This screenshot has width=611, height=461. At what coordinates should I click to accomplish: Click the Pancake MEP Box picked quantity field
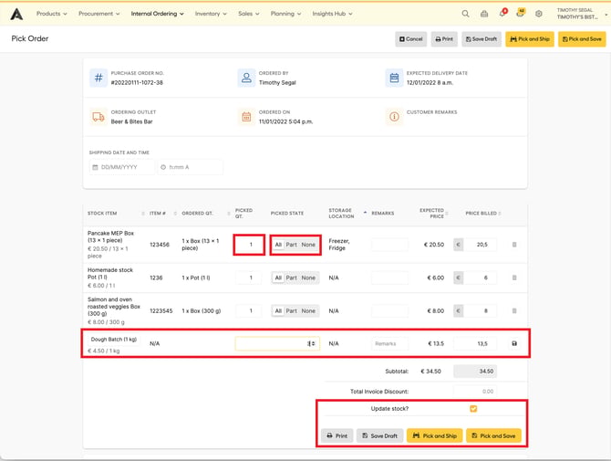click(x=249, y=245)
